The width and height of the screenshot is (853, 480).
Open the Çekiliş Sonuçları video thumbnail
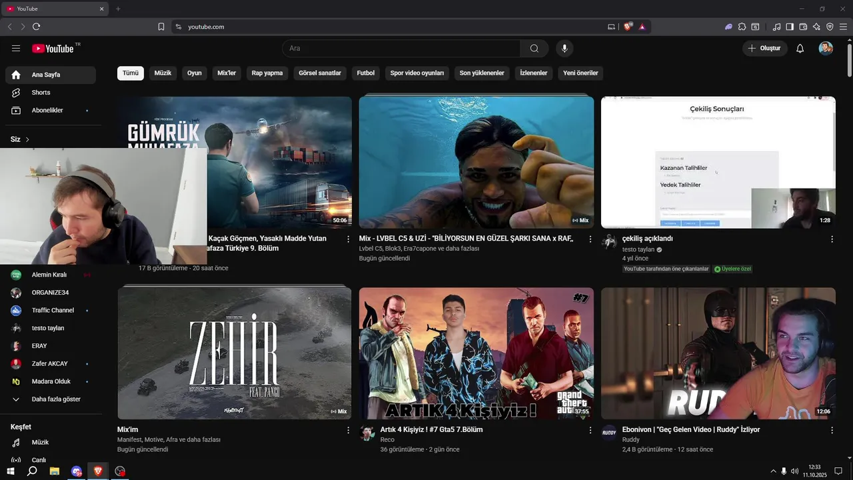coord(718,163)
